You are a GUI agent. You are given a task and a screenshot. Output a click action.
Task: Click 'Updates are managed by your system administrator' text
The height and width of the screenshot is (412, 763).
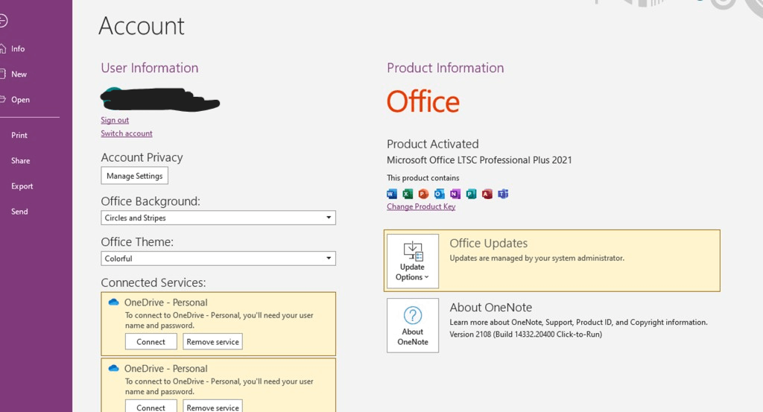pyautogui.click(x=536, y=258)
